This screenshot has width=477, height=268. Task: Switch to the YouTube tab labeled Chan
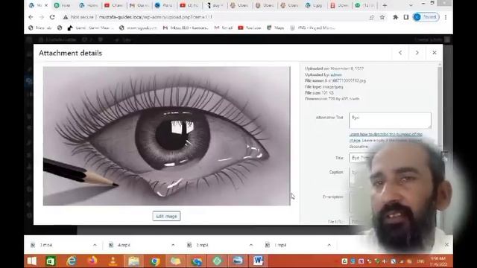coord(114,5)
